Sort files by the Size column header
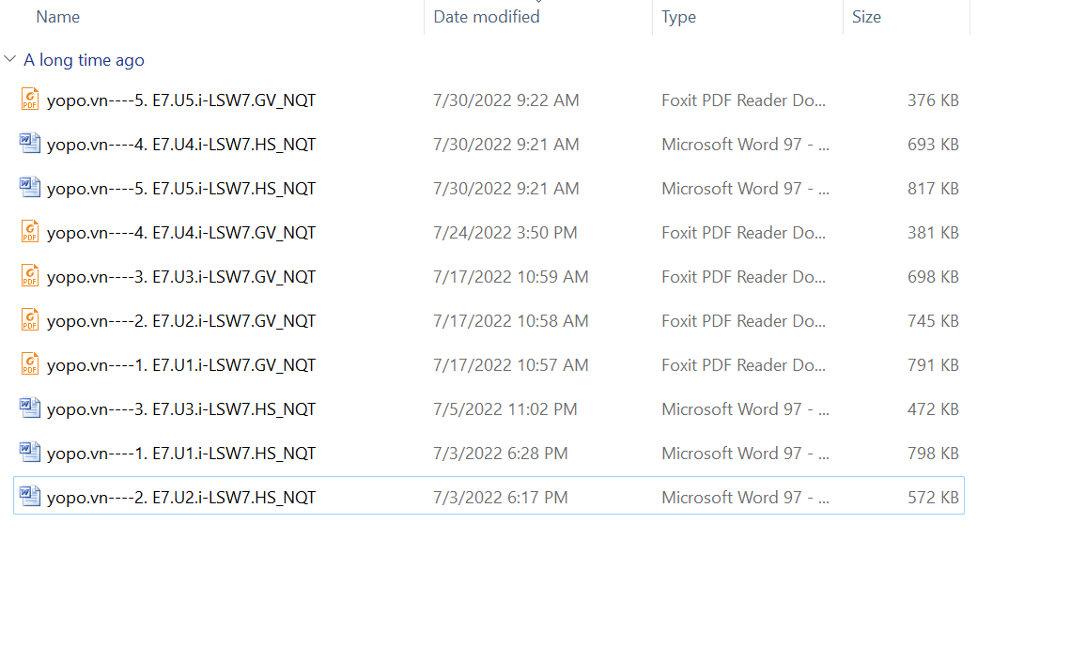The image size is (1086, 662). (866, 17)
